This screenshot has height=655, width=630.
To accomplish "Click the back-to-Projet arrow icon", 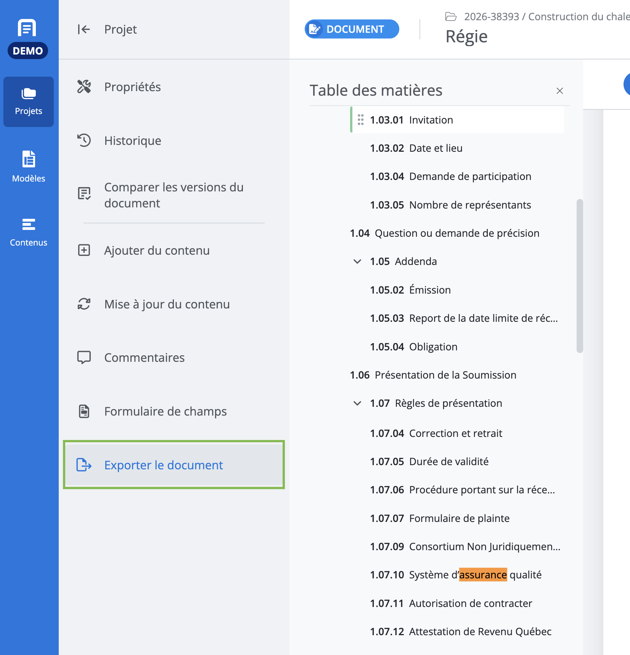I will click(84, 29).
